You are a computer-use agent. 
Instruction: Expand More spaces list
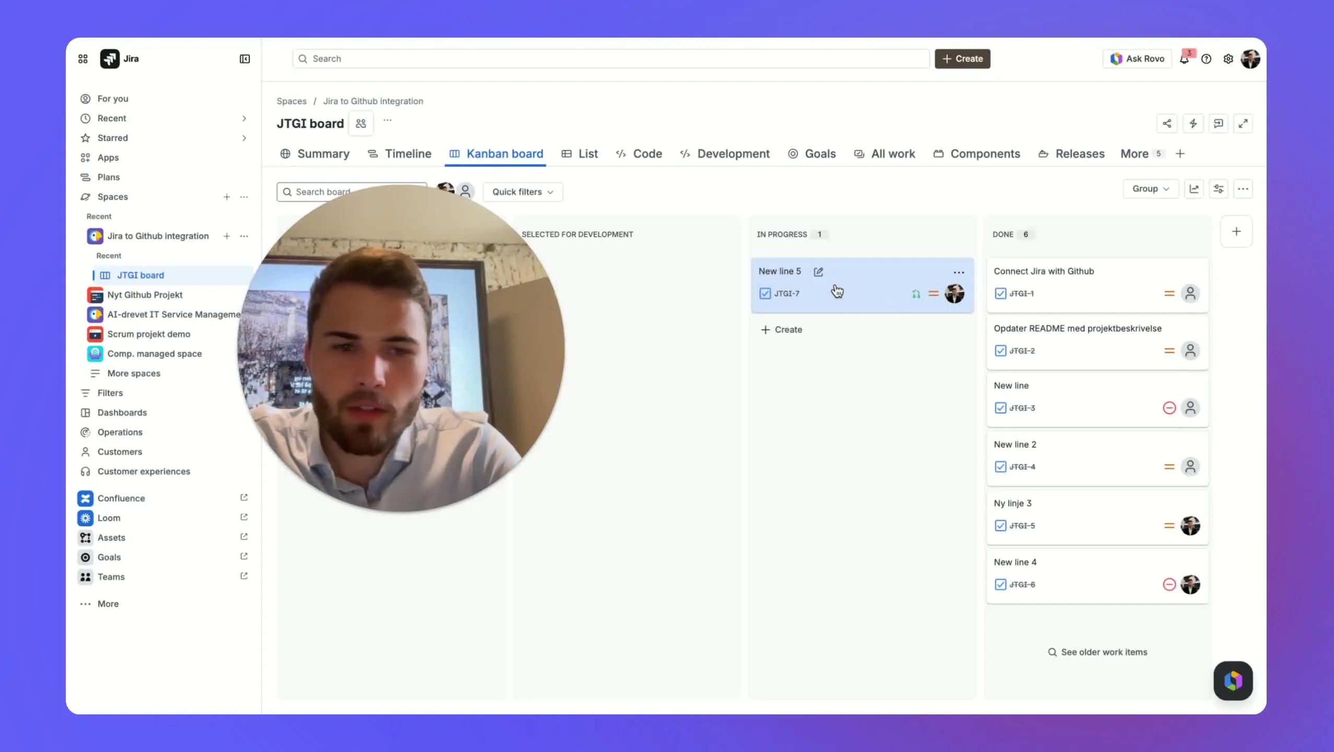[x=134, y=373]
